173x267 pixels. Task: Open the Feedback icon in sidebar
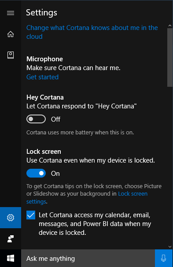click(11, 239)
